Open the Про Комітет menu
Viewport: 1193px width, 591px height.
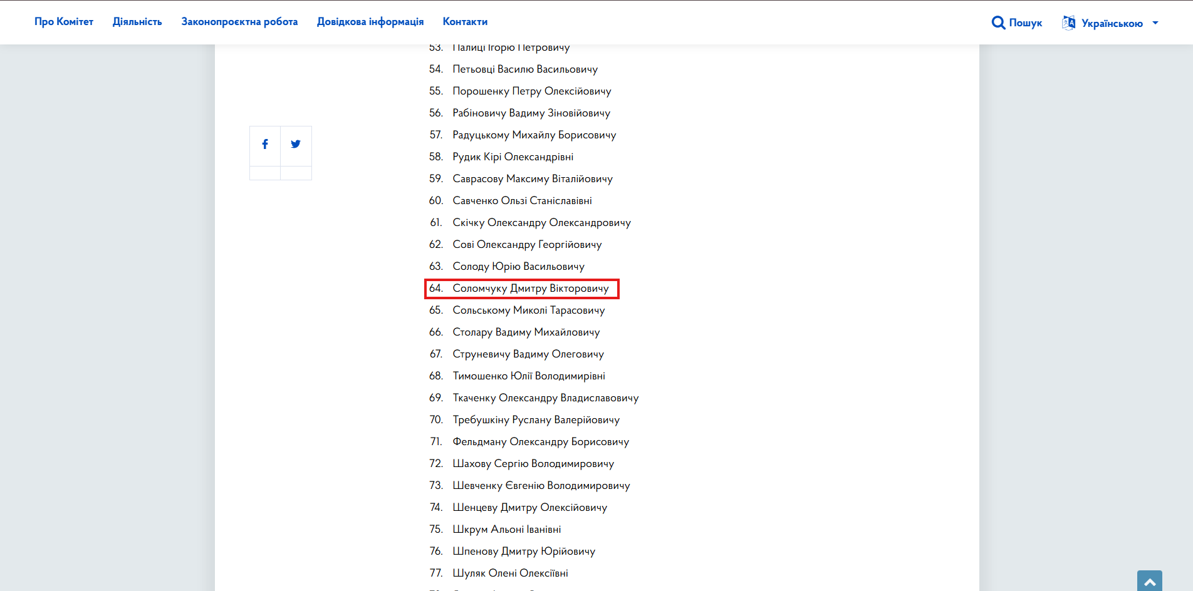pos(64,22)
